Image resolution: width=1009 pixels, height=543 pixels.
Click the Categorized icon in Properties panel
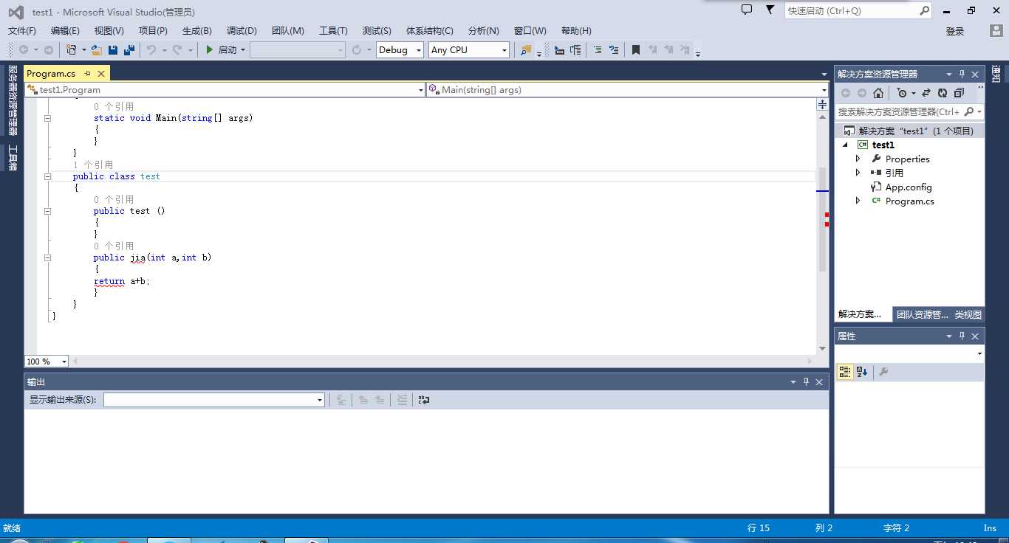pyautogui.click(x=845, y=373)
